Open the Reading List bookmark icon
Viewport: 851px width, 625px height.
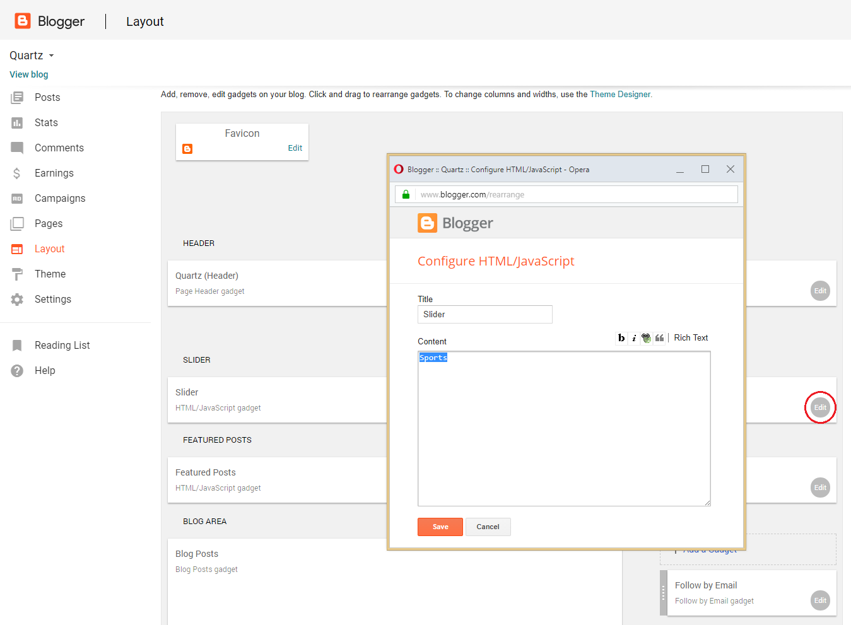tap(17, 345)
